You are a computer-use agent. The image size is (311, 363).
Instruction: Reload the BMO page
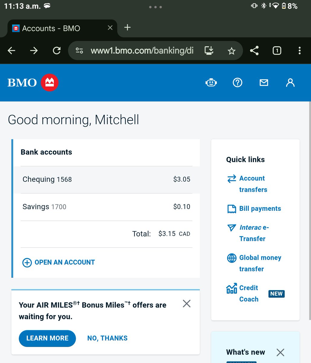57,51
